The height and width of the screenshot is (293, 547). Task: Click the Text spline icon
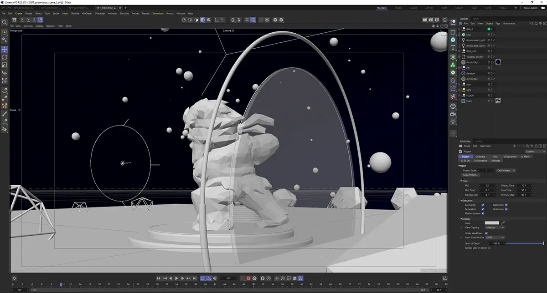pyautogui.click(x=453, y=48)
